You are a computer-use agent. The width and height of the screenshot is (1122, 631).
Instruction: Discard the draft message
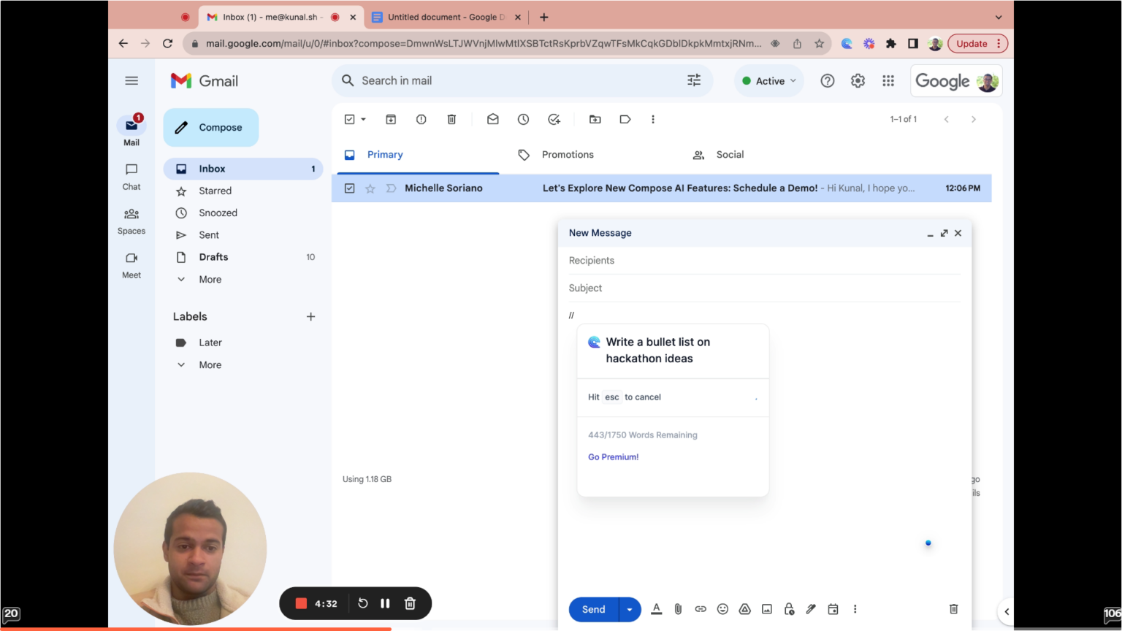pyautogui.click(x=953, y=608)
